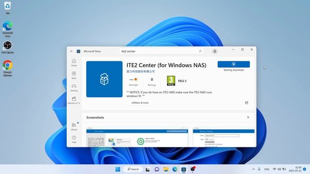Open the clock and date on taskbar
This screenshot has width=310, height=174.
(x=295, y=169)
